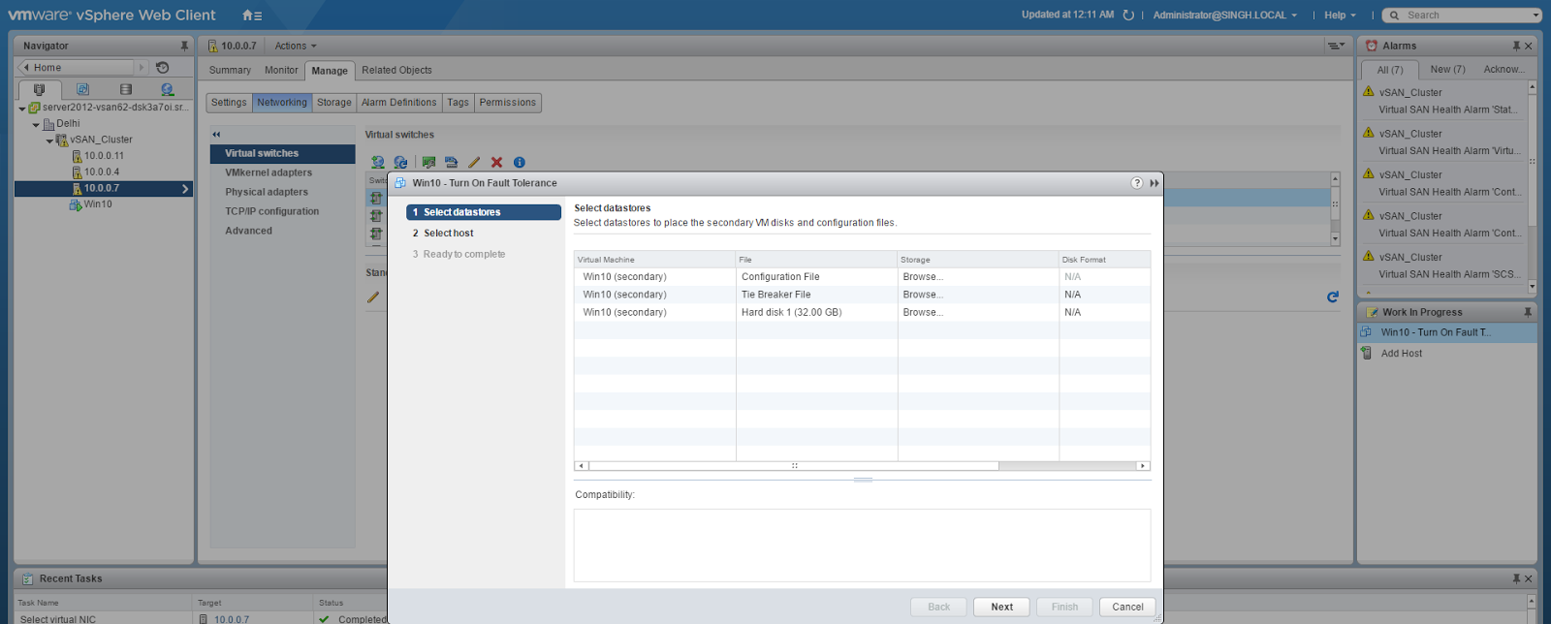Screen dimensions: 1551x624
Task: Switch to Alarm Definitions sub-tab
Action: 398,103
